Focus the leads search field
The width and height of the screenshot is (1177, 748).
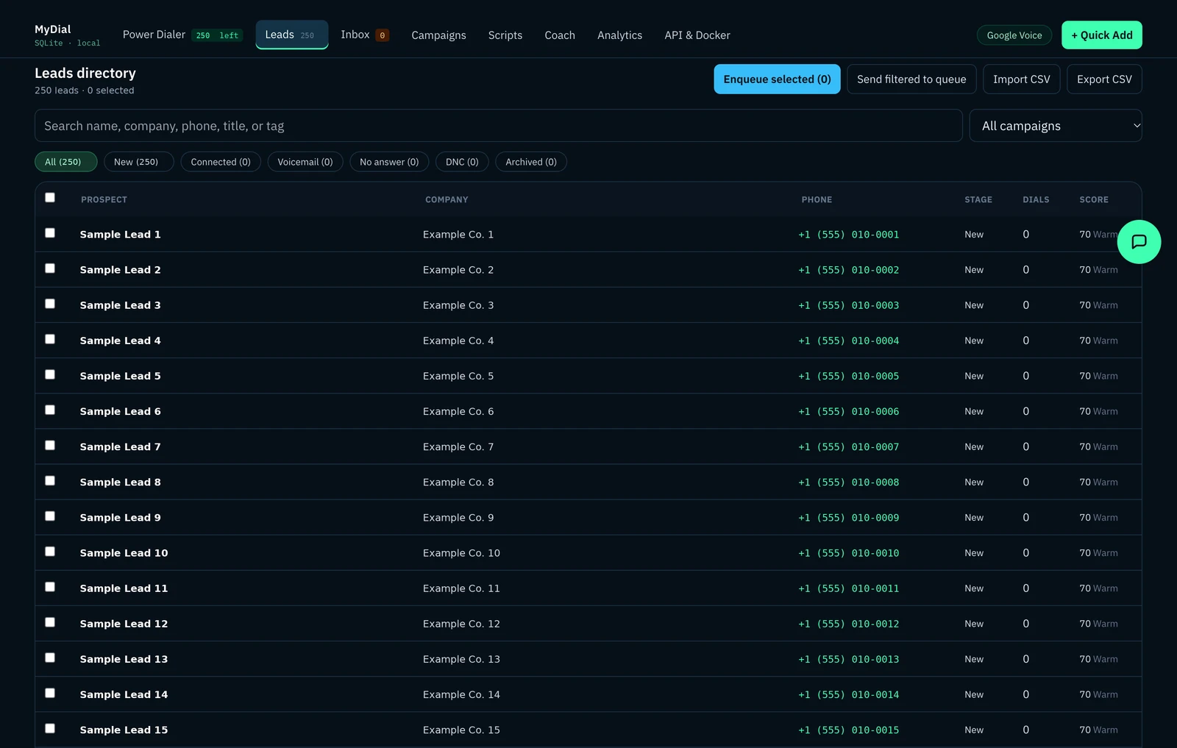tap(498, 126)
